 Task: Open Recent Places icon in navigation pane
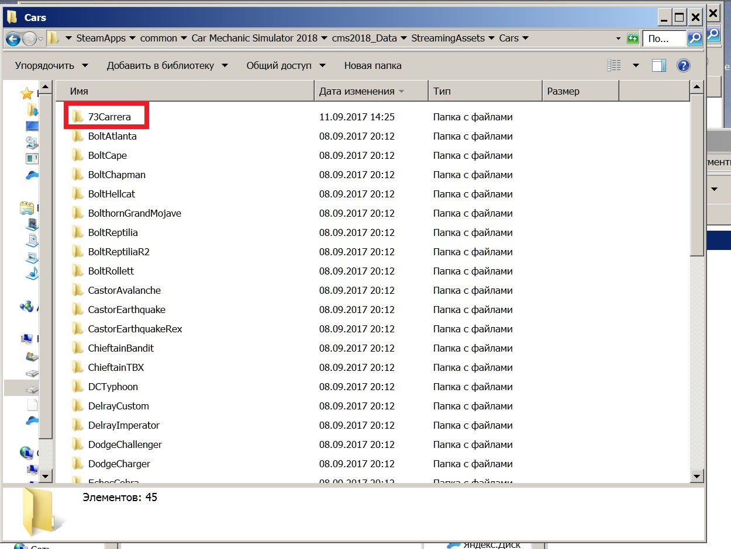[32, 142]
